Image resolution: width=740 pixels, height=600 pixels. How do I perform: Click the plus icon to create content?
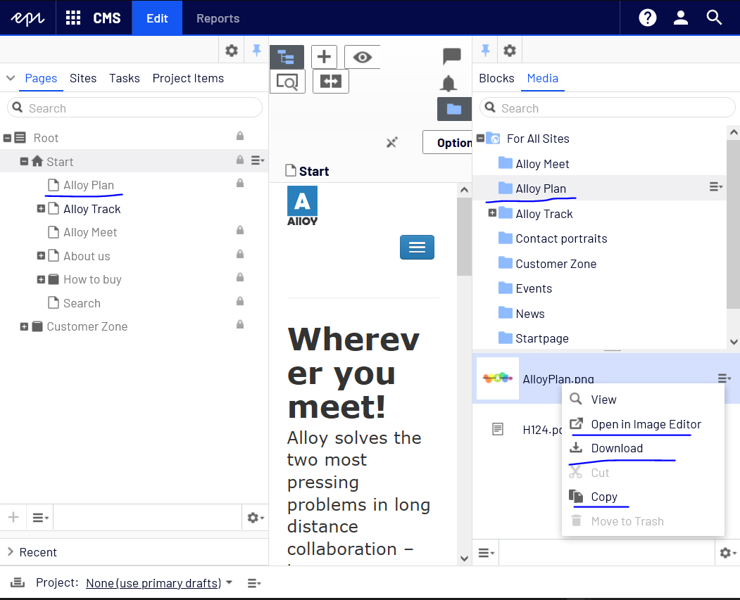[324, 57]
